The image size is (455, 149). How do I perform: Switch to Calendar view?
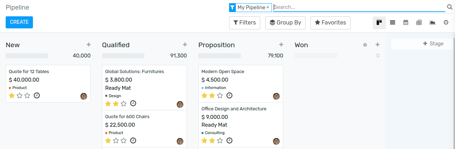tap(406, 23)
